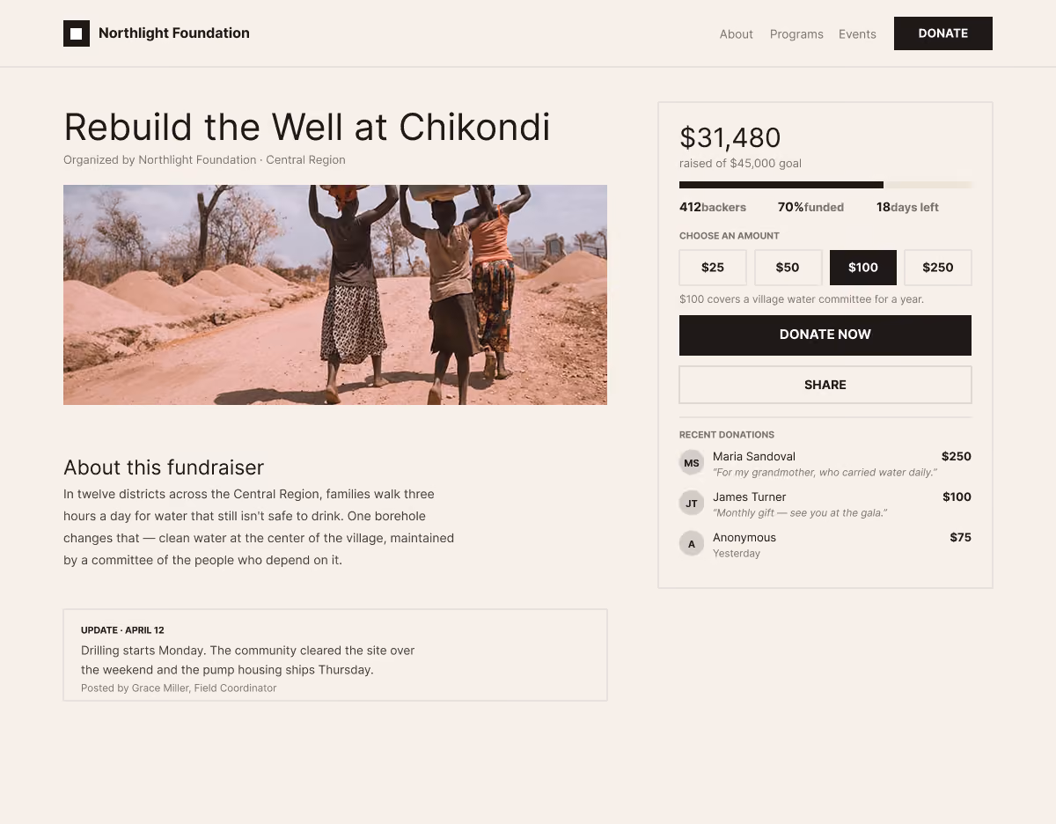This screenshot has width=1056, height=824.
Task: Select the $25 donation amount
Action: [x=713, y=268]
